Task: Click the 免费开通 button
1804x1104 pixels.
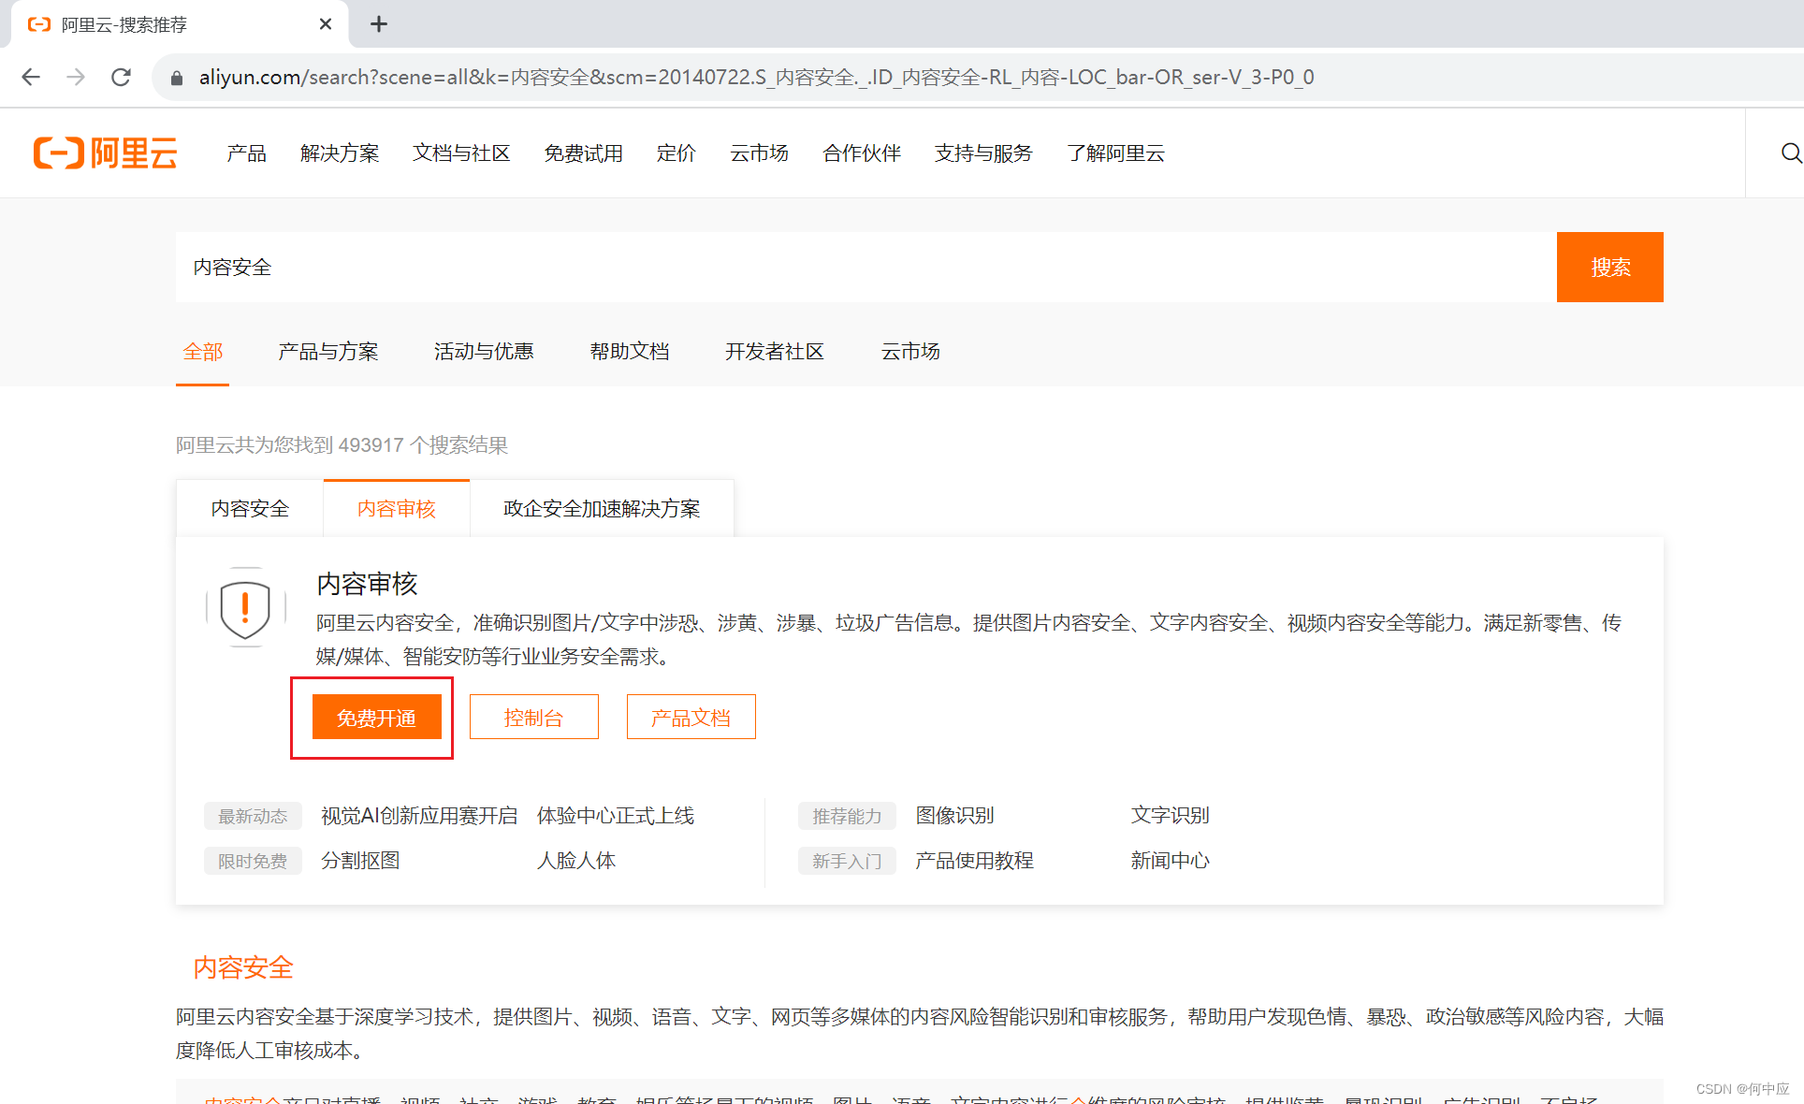Action: click(x=376, y=718)
